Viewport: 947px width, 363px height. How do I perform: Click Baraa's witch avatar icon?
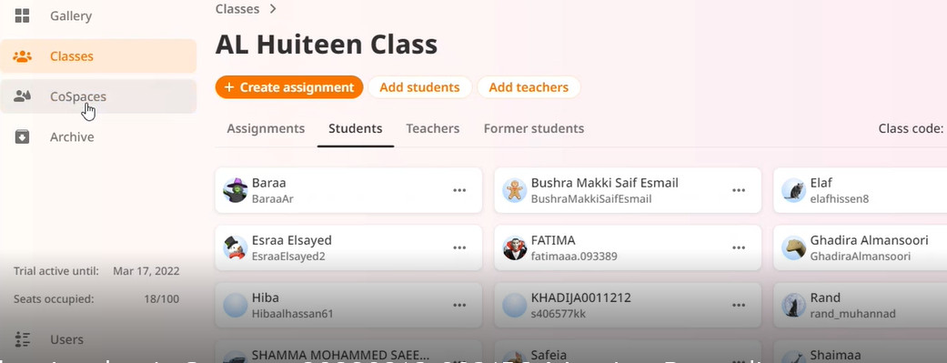point(236,190)
